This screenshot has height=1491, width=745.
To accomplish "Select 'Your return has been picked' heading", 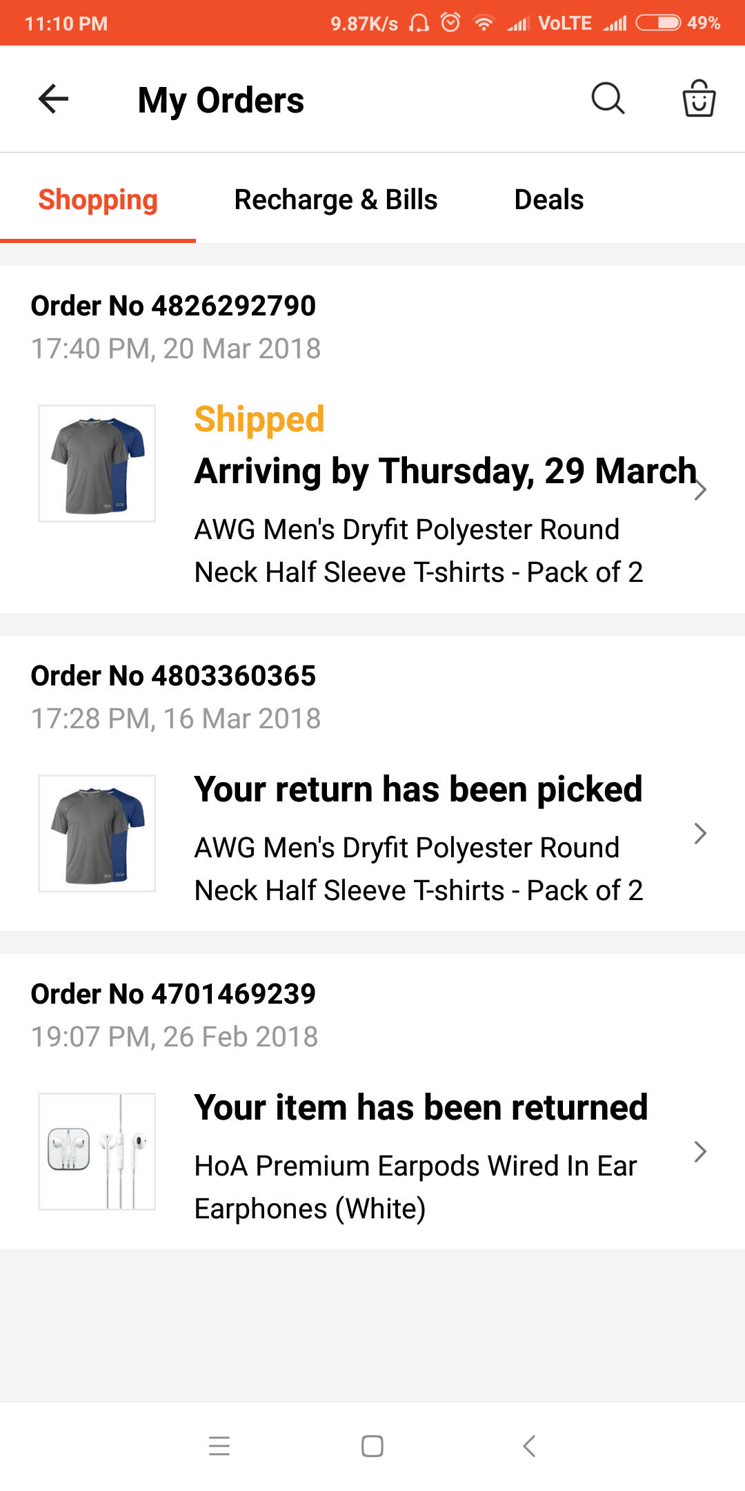I will (x=418, y=789).
